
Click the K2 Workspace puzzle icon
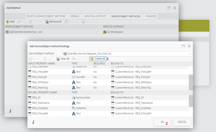pos(105,32)
